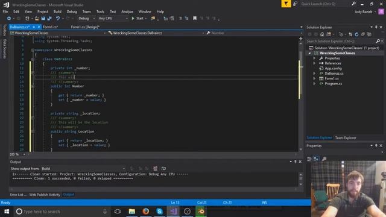This screenshot has width=386, height=217.
Task: Click the New Project toolbar icon
Action: pyautogui.click(x=27, y=19)
